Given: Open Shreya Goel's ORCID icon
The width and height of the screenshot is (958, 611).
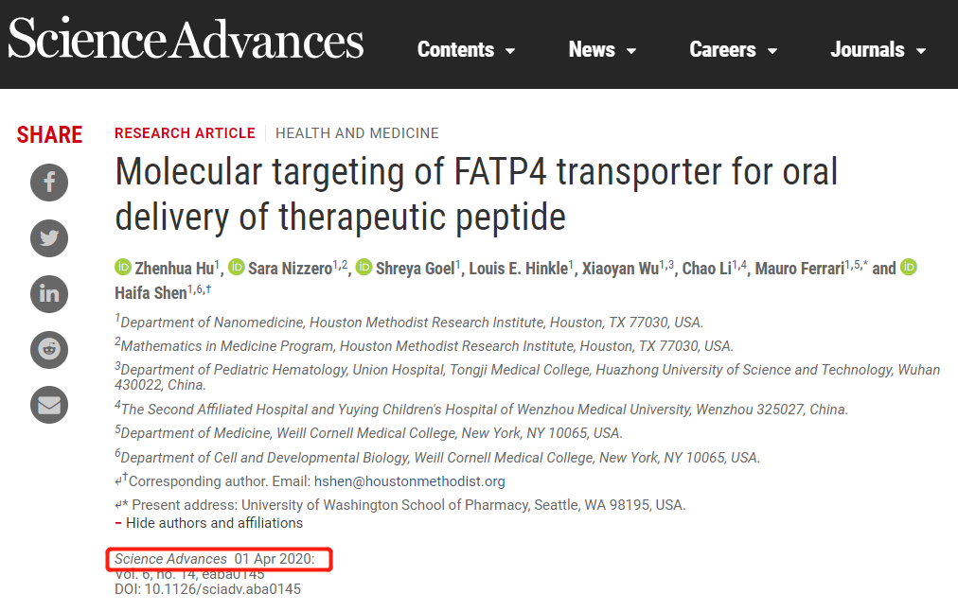Looking at the screenshot, I should pos(364,268).
